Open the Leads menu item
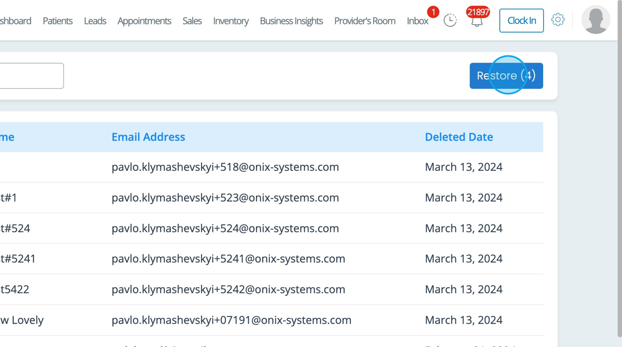Screen dimensions: 622x347 [95, 21]
